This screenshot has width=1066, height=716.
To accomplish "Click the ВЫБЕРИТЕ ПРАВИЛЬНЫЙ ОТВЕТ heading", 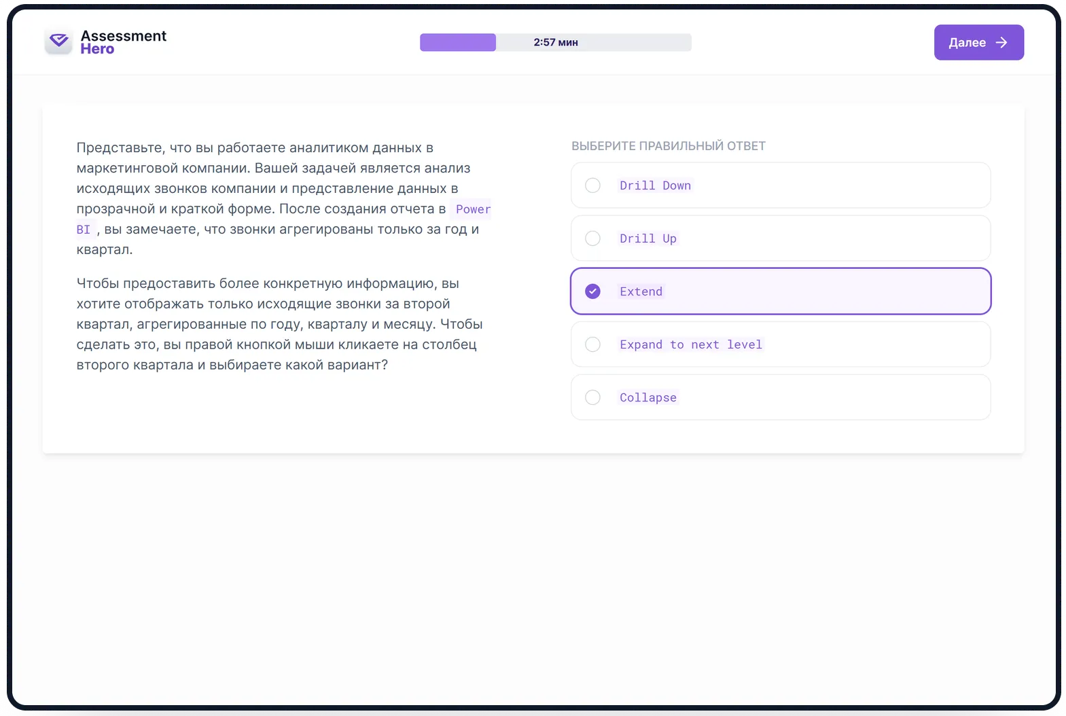I will click(668, 146).
